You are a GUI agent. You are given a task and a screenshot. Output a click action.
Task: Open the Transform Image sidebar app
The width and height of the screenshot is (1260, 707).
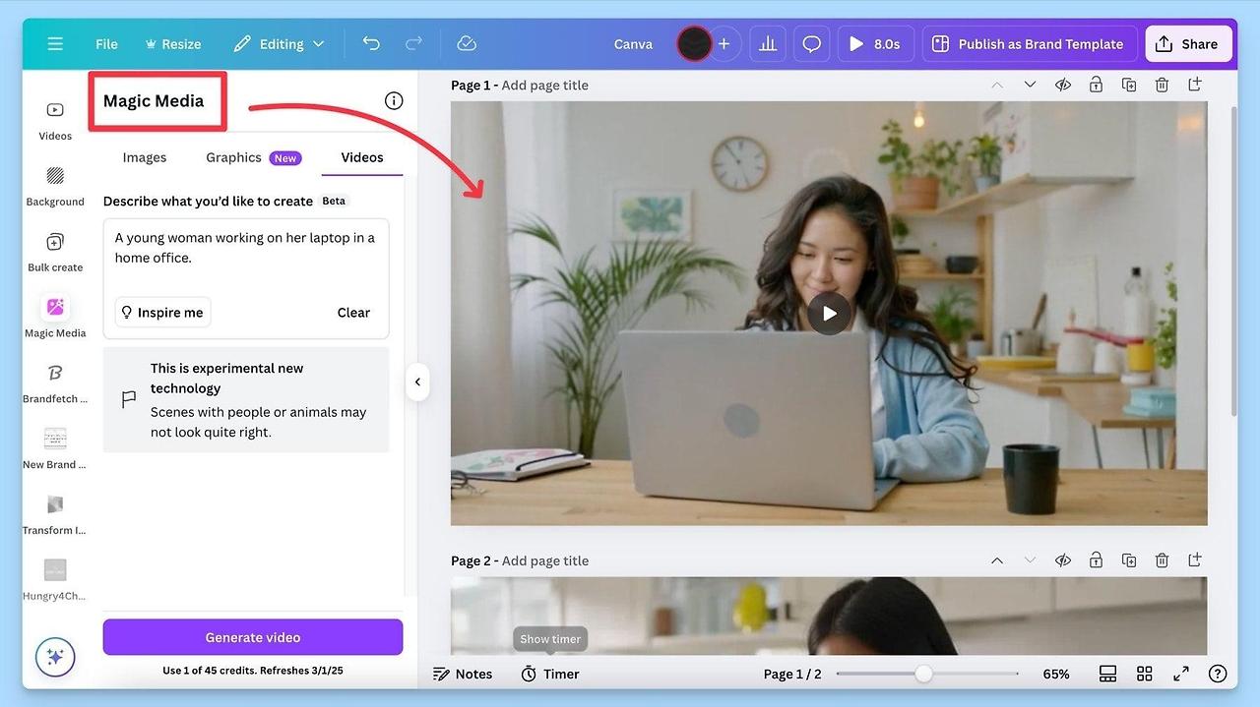click(x=55, y=514)
